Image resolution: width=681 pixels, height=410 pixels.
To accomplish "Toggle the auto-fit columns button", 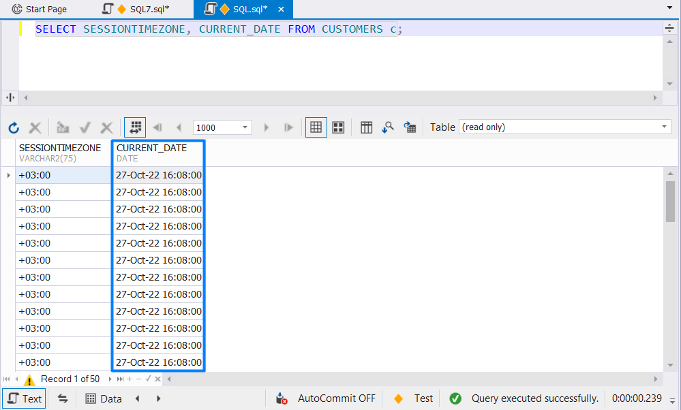I will (x=135, y=127).
